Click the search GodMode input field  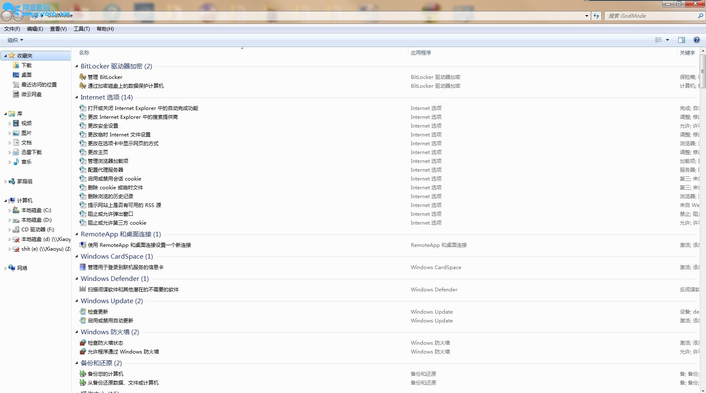(651, 16)
